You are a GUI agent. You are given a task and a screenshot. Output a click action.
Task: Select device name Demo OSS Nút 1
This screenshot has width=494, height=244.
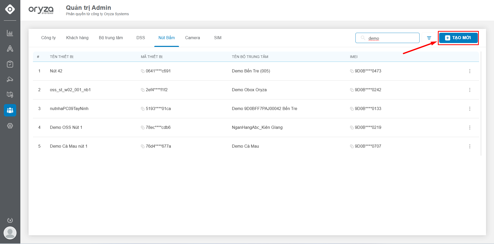coord(66,128)
